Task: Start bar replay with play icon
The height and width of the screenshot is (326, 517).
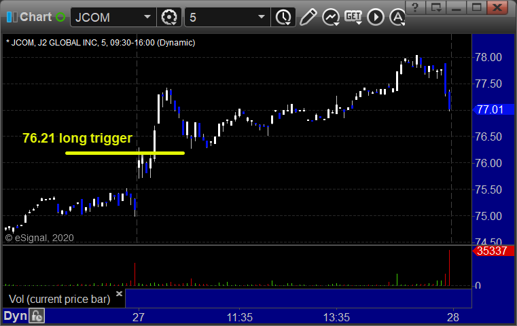Action: (x=376, y=17)
